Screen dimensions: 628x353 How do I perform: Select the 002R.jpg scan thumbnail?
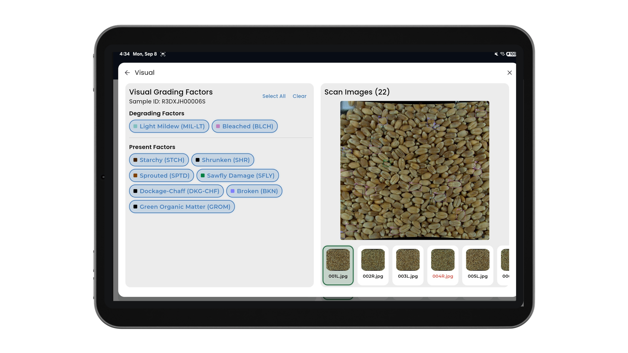point(373,265)
